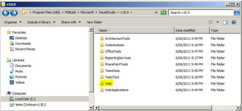
Task: Click the ArchitectureTools folder icon
Action: [x=102, y=38]
